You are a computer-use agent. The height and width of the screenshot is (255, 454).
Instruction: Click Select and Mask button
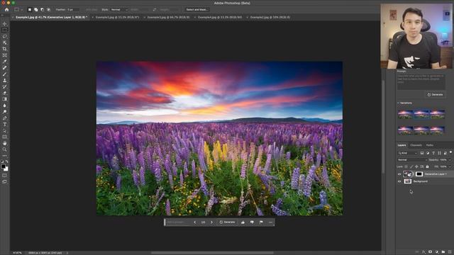pos(196,9)
